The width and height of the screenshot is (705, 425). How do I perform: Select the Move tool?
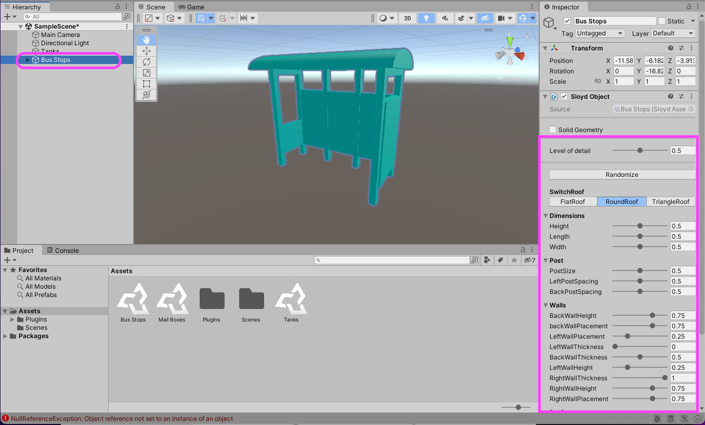146,51
